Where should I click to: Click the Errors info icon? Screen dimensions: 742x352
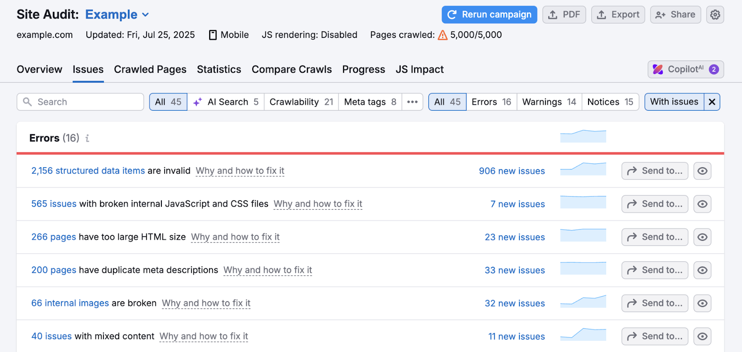87,138
